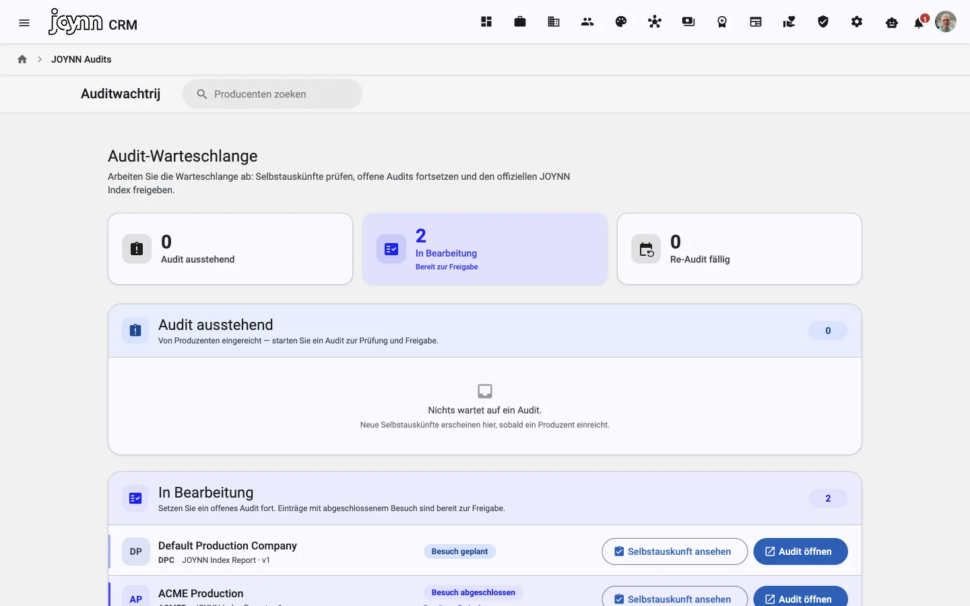Click the briefcase icon in the top bar
Image resolution: width=970 pixels, height=606 pixels.
coord(520,22)
